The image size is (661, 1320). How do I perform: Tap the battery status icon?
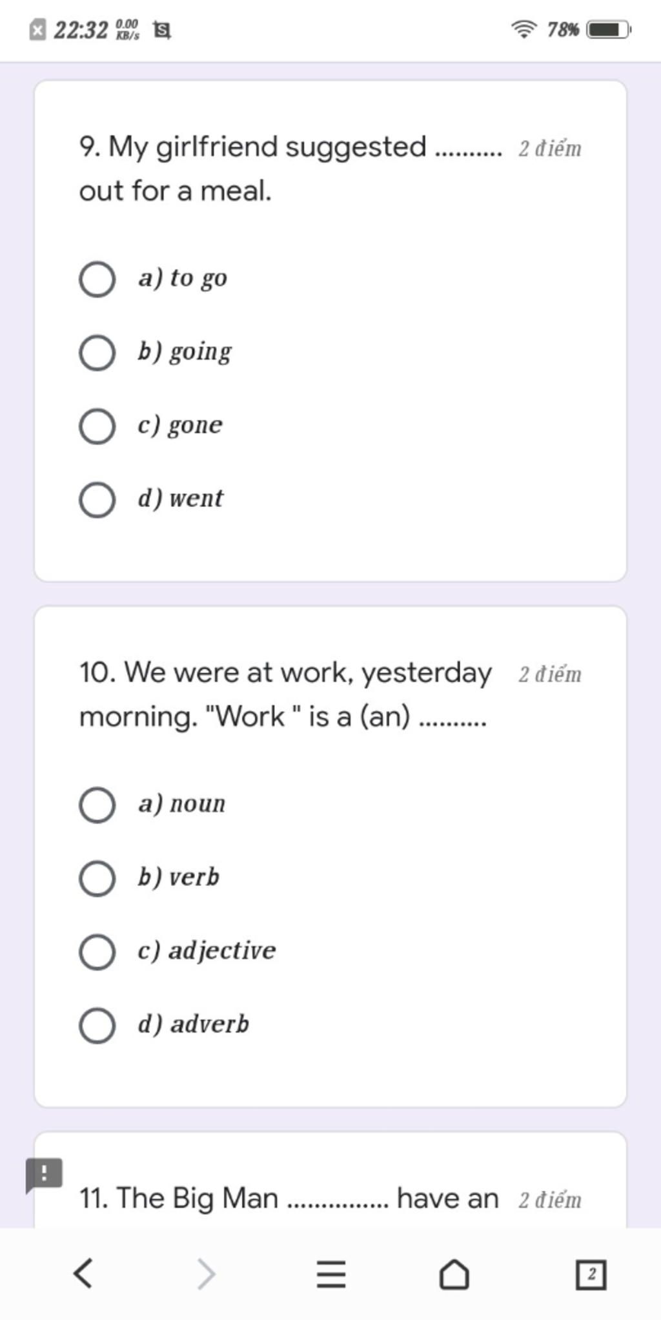[608, 30]
